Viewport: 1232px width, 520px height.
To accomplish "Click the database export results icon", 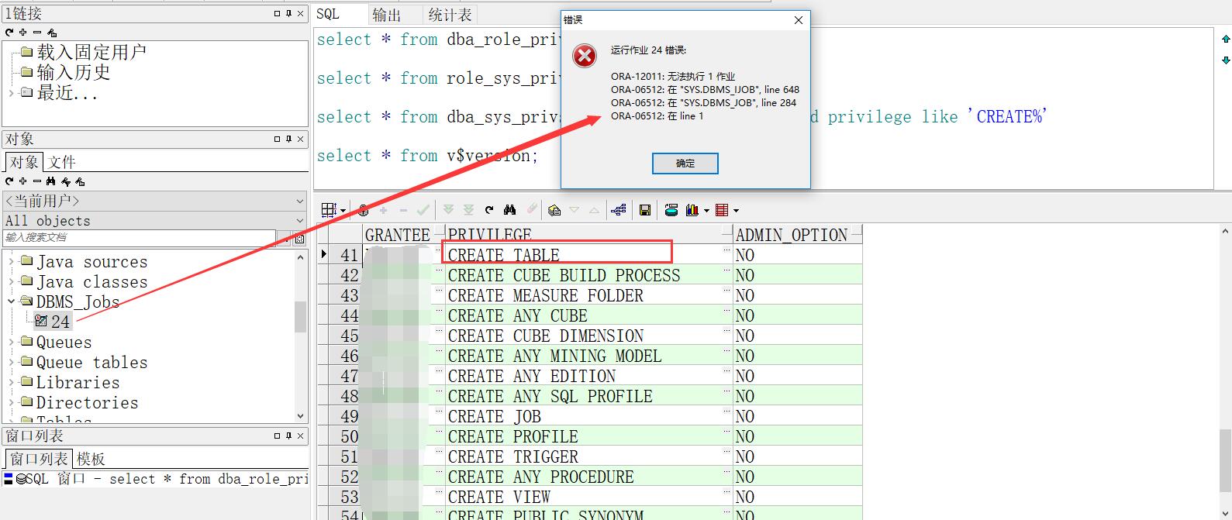I will 671,210.
